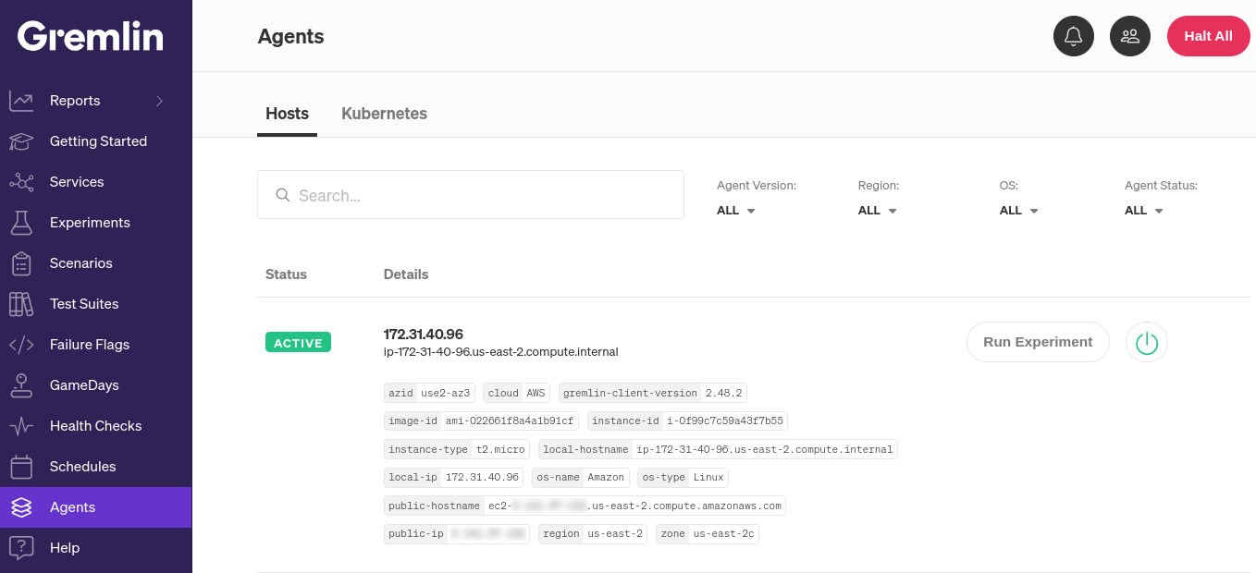This screenshot has width=1256, height=573.
Task: Open the OS filter dropdown
Action: [1019, 211]
